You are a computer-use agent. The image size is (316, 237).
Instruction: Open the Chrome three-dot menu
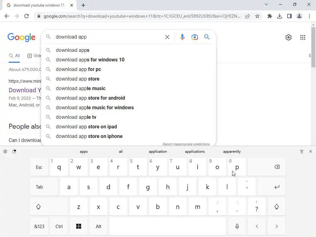coord(309,16)
